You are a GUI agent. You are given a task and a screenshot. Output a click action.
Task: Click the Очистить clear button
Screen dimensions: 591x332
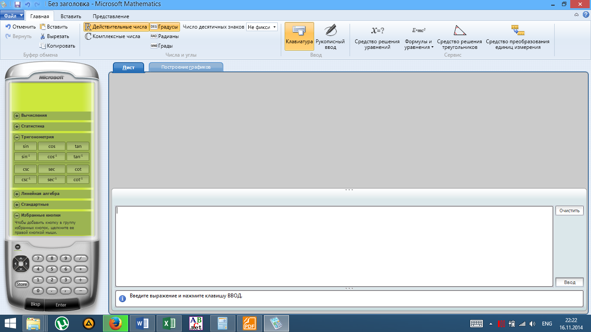[569, 211]
